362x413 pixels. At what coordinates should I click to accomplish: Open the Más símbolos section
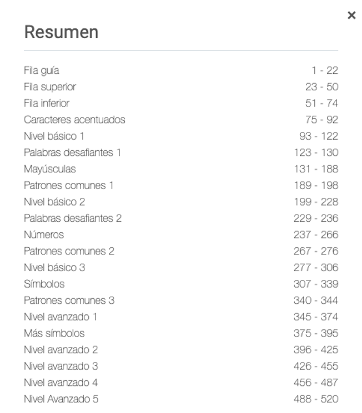click(x=54, y=333)
